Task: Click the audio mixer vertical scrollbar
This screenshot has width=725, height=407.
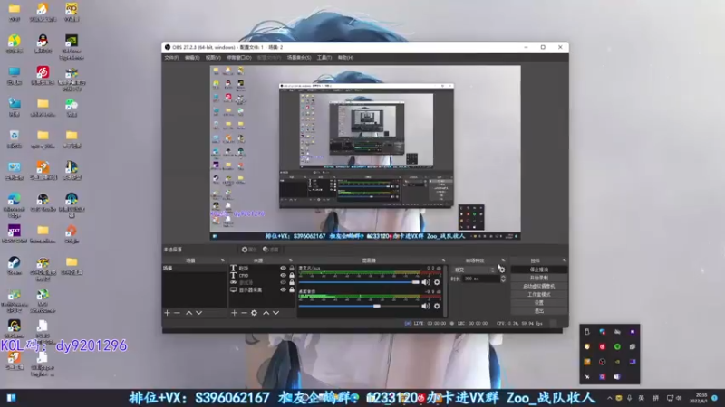Action: click(445, 290)
